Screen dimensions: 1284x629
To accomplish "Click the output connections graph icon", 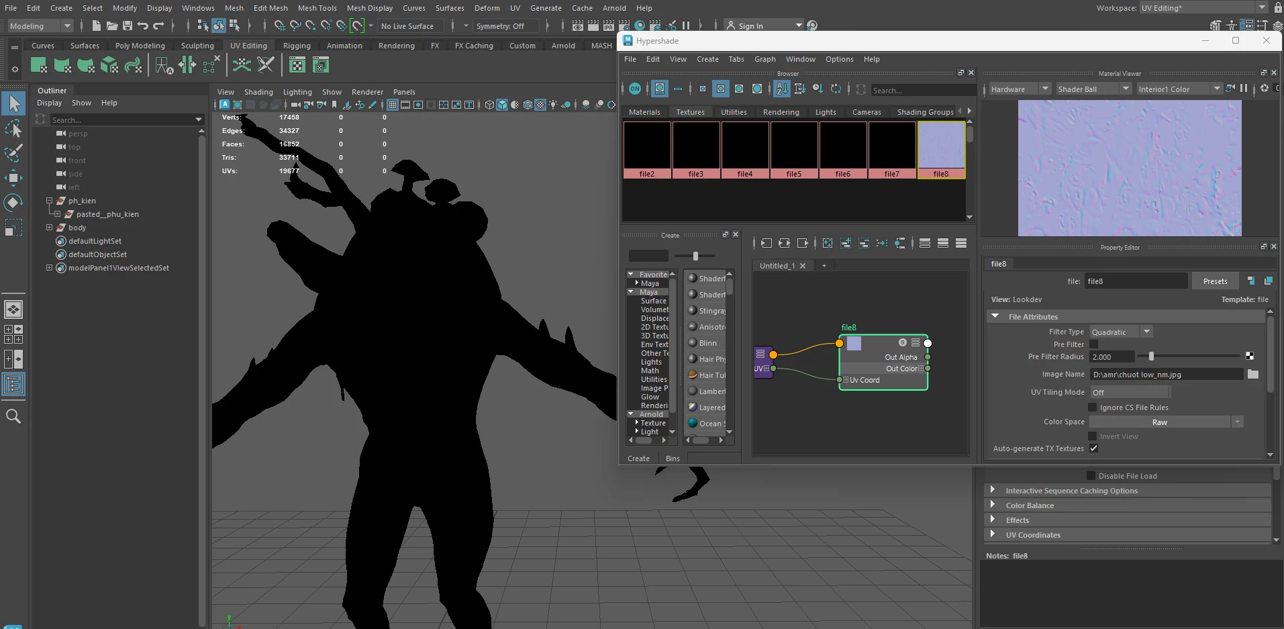I will (802, 243).
